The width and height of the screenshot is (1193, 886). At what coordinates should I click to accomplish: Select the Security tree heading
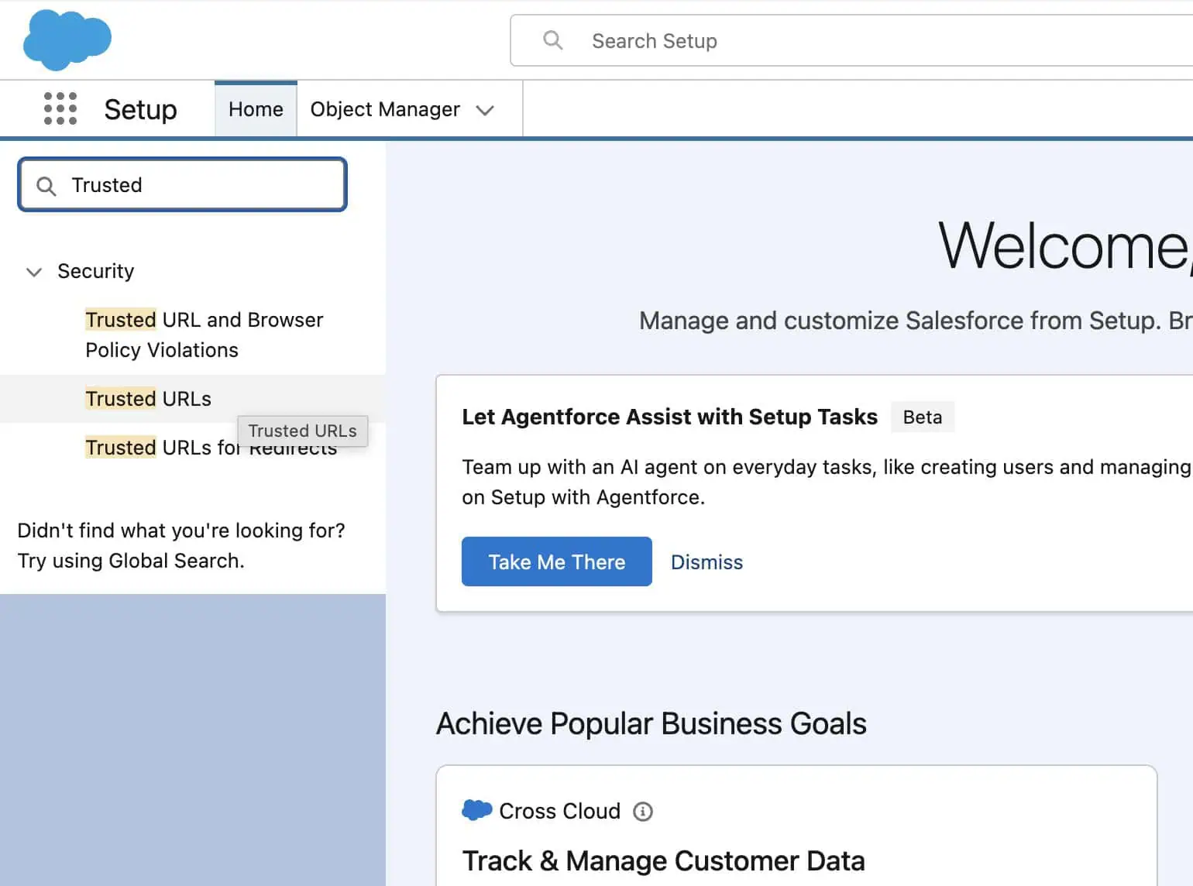coord(96,271)
